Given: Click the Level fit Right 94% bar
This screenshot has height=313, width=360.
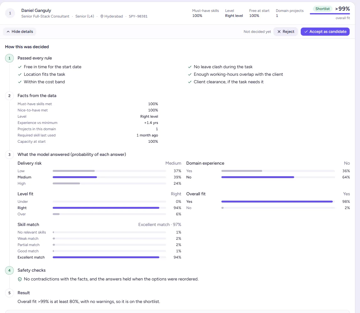Looking at the screenshot, I should click(109, 208).
